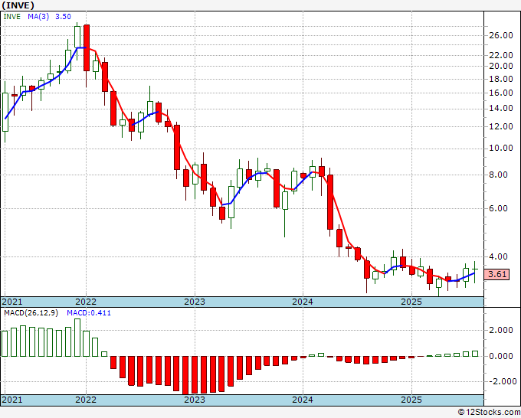Click 2023 on the price chart timeline
This screenshot has height=418, width=521.
pos(195,302)
